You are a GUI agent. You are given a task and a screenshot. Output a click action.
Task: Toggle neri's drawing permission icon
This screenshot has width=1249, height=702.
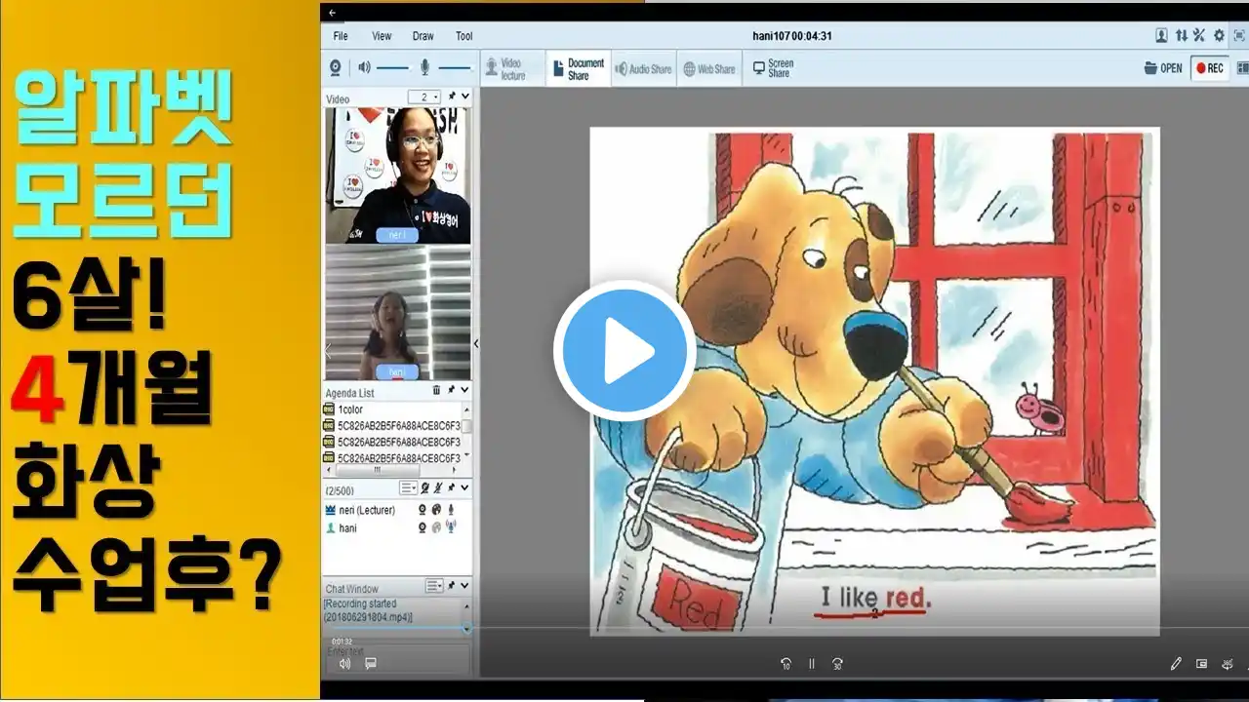[x=436, y=510]
